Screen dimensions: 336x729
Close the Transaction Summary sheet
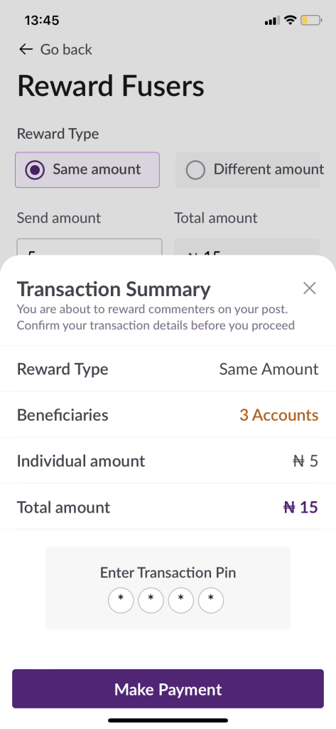point(310,288)
